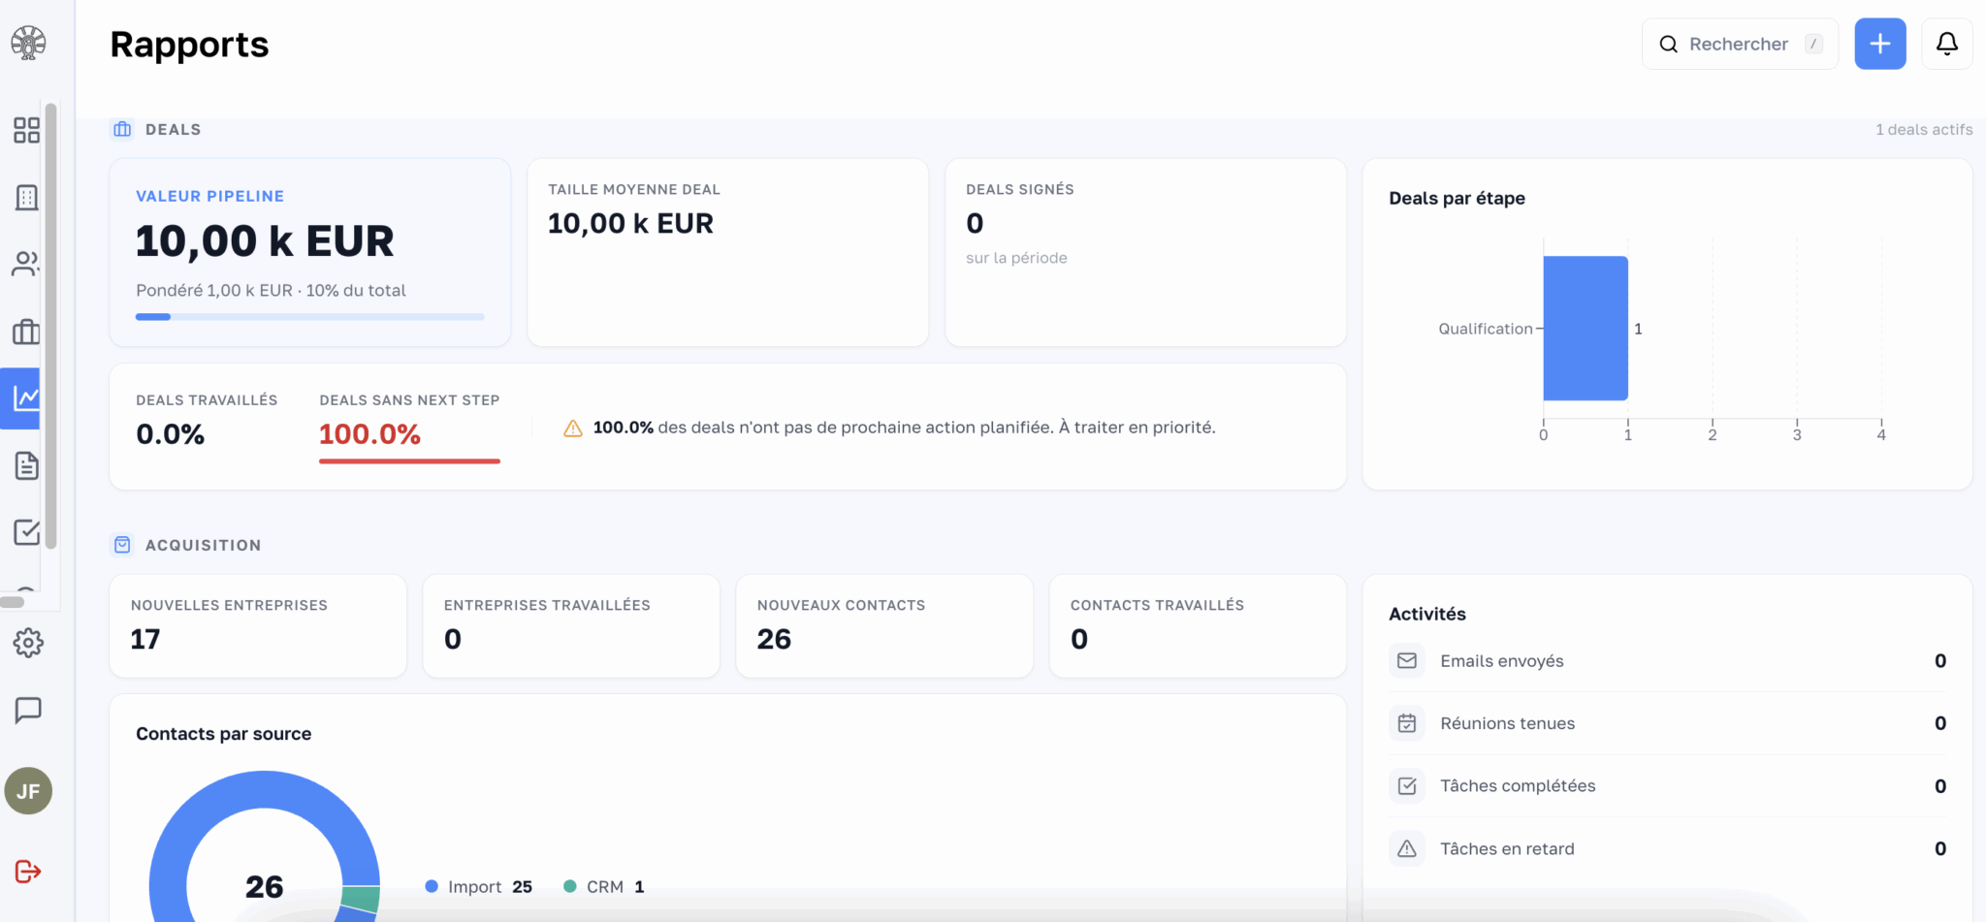Screen dimensions: 1986x922
Task: Click the pipeline weighted progress bar
Action: pyautogui.click(x=310, y=317)
